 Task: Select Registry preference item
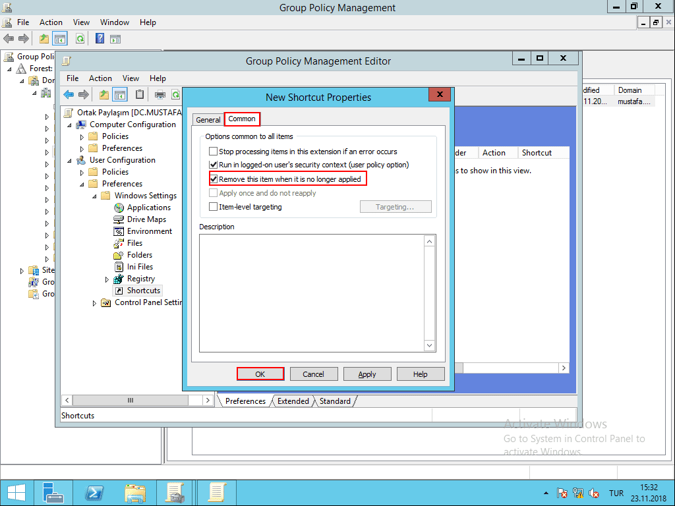tap(141, 279)
